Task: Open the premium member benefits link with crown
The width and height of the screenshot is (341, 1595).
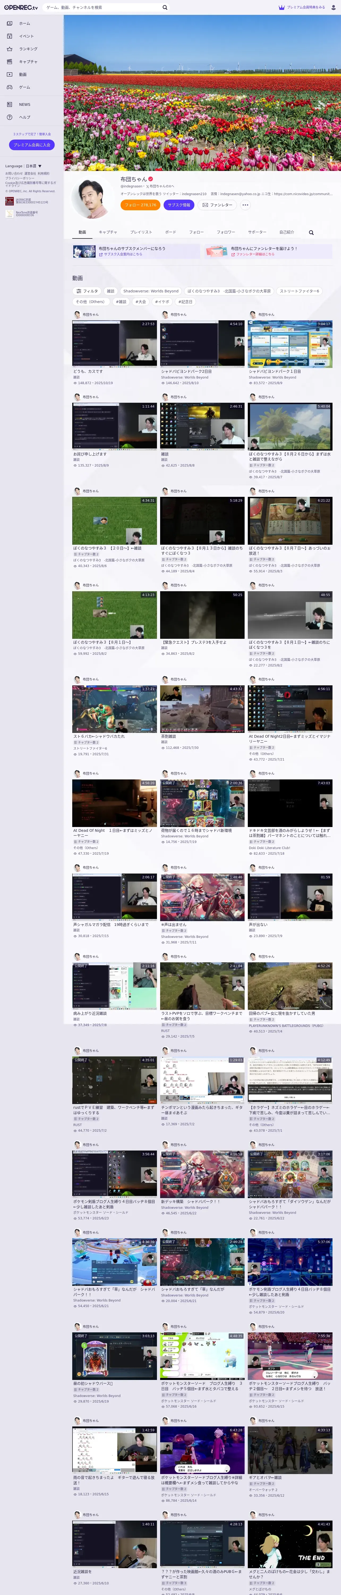Action: pyautogui.click(x=301, y=7)
